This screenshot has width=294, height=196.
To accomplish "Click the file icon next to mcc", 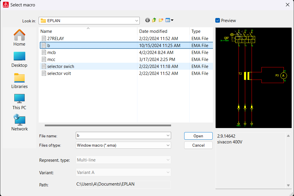I will click(44, 60).
